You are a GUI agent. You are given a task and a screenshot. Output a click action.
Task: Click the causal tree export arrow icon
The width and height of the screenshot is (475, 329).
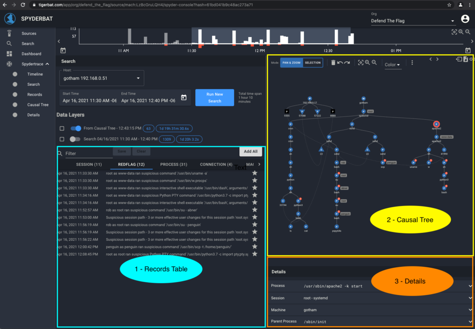tap(459, 59)
